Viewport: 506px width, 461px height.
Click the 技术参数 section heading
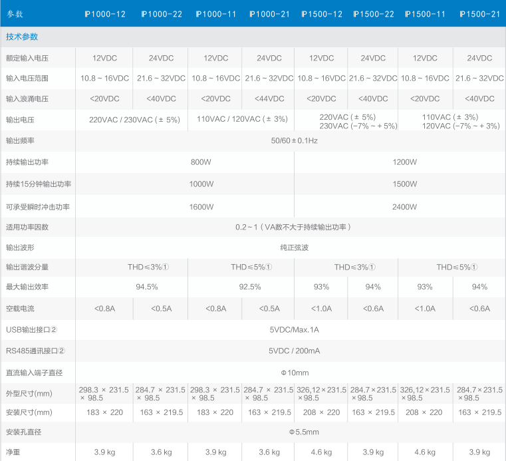(22, 36)
